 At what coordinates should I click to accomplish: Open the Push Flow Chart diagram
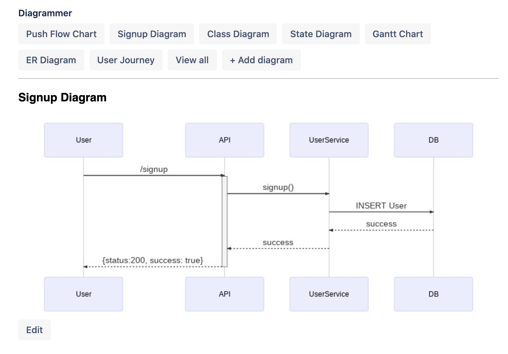coord(61,34)
